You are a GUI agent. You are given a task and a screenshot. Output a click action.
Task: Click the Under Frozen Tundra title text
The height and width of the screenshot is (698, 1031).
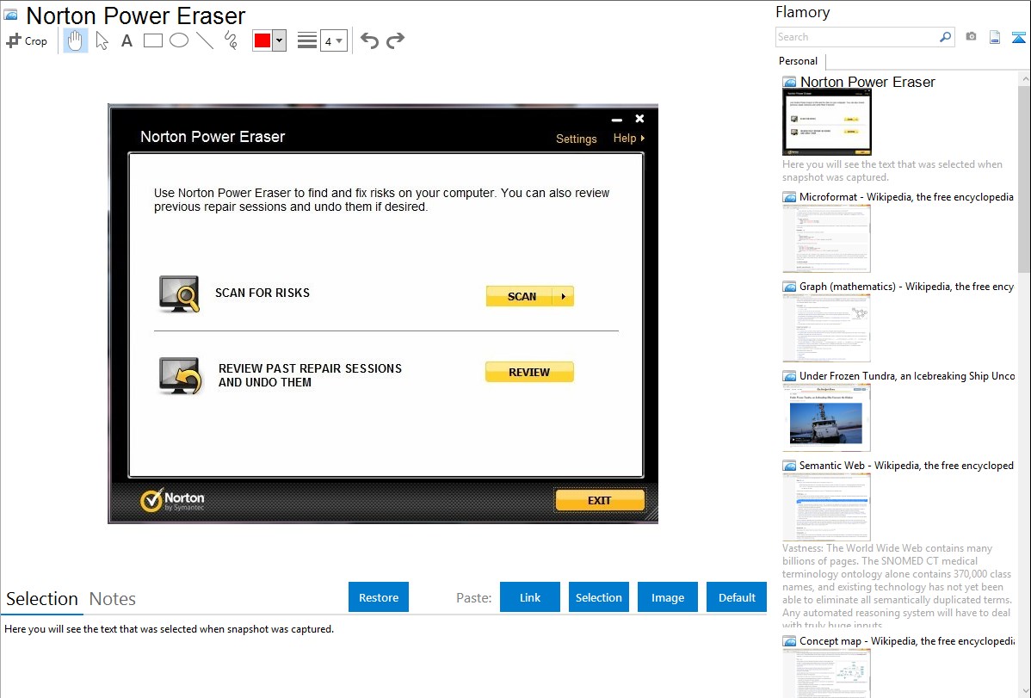click(x=907, y=375)
